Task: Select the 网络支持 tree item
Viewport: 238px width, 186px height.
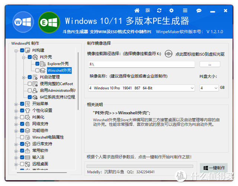Action: pos(40,124)
